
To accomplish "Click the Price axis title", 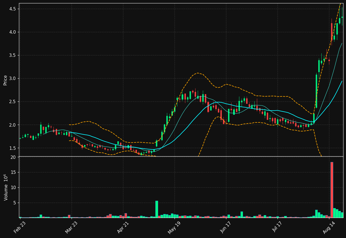I will click(5, 80).
